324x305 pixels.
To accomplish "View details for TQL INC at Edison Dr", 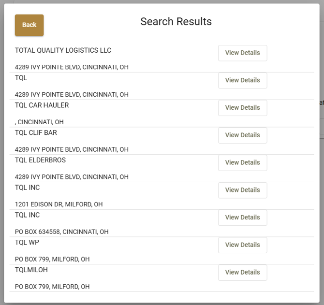I will (x=243, y=190).
